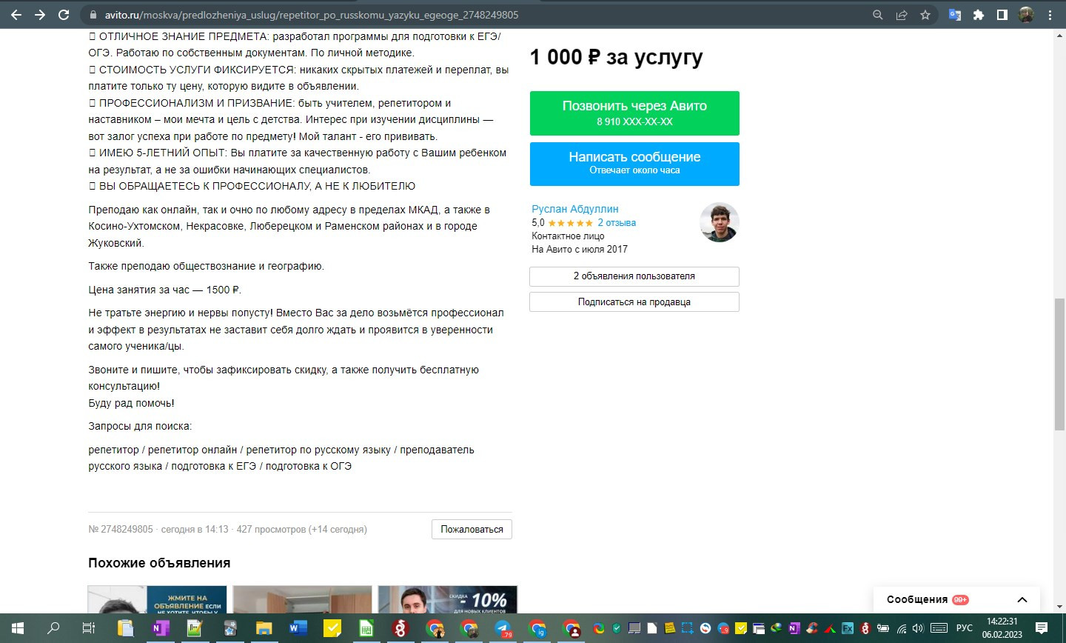Screen dimensions: 1066x643
Task: Click the green shield security tray icon
Action: pyautogui.click(x=617, y=628)
